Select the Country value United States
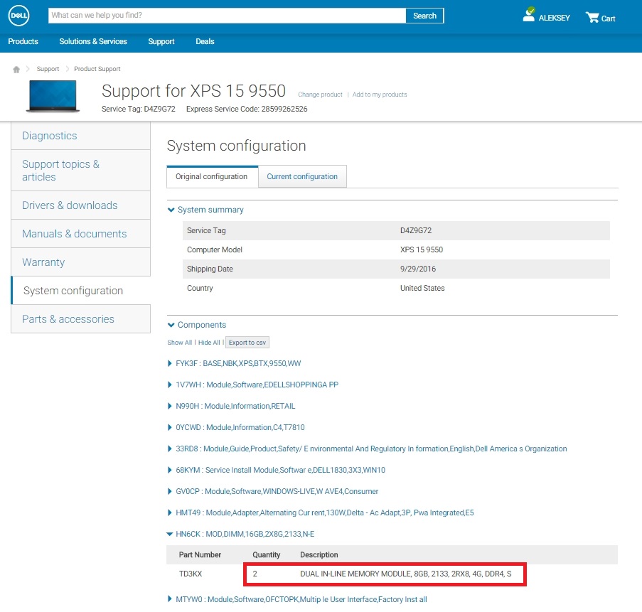The image size is (642, 612). pyautogui.click(x=422, y=288)
